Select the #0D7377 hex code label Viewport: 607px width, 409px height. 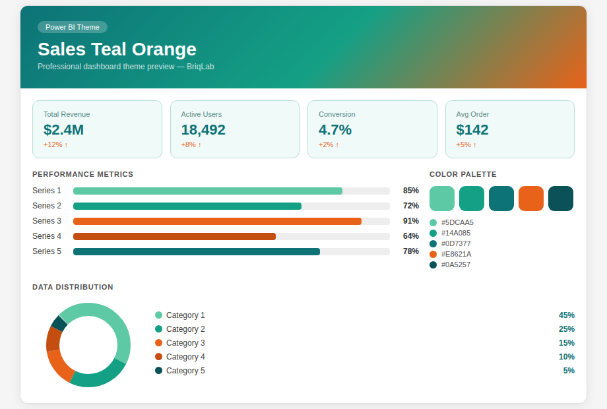[x=456, y=244]
